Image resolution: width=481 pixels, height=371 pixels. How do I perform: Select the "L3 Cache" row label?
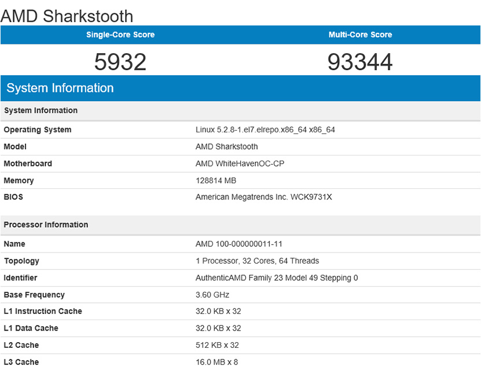coord(21,362)
